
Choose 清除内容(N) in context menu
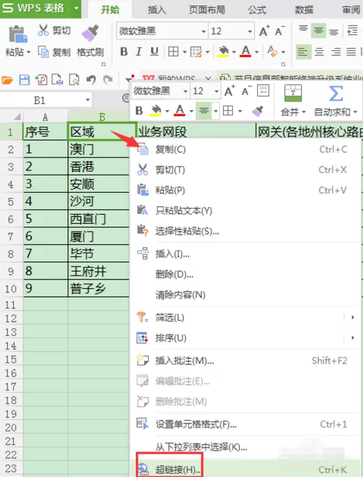(x=245, y=295)
